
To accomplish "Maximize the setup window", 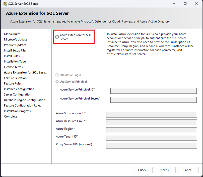I will (185, 4).
